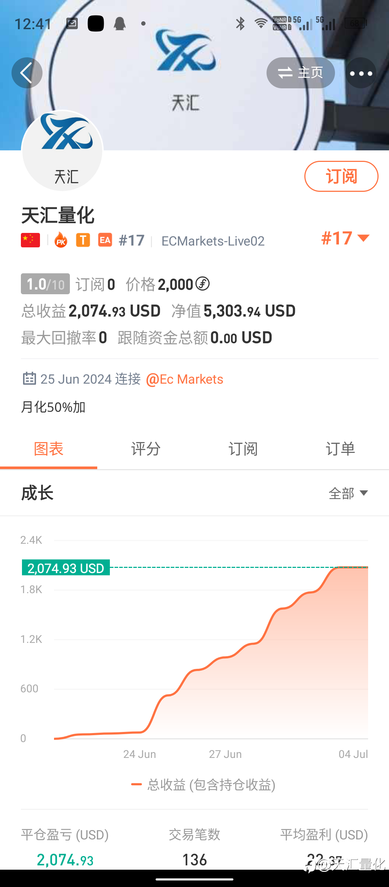Open the 订单 tab
This screenshot has height=887, width=389.
[x=340, y=449]
